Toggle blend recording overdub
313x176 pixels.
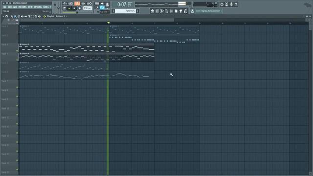pos(83,3)
